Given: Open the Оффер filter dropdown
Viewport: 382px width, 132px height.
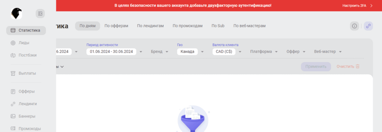Looking at the screenshot, I should click(296, 52).
